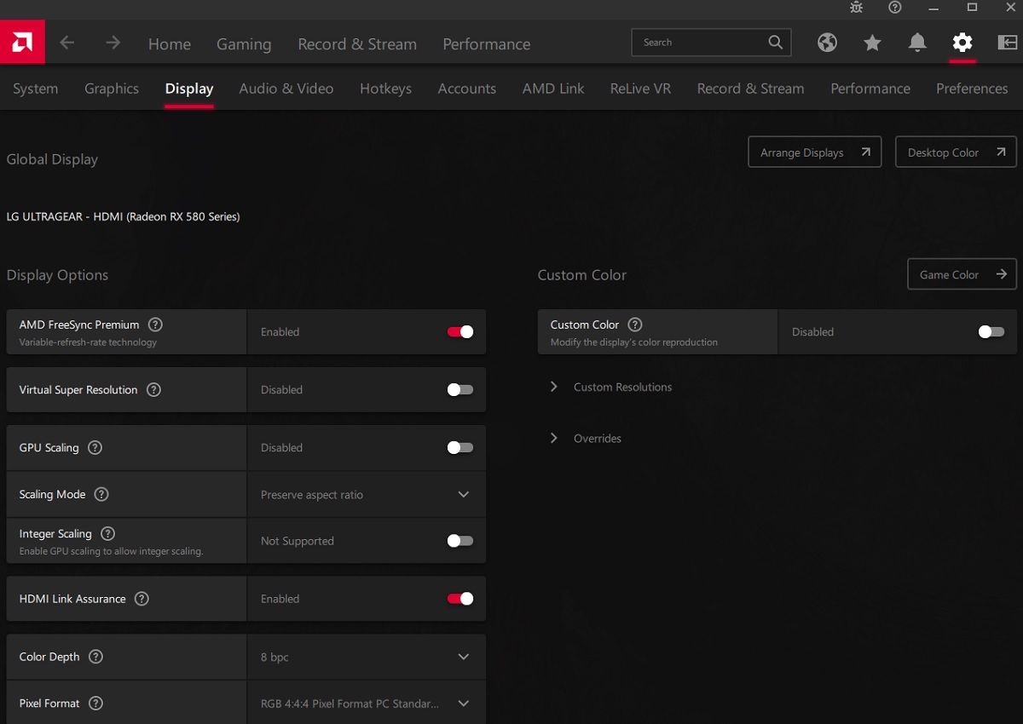This screenshot has height=724, width=1023.
Task: Show help for Virtual Super Resolution
Action: [x=153, y=390]
